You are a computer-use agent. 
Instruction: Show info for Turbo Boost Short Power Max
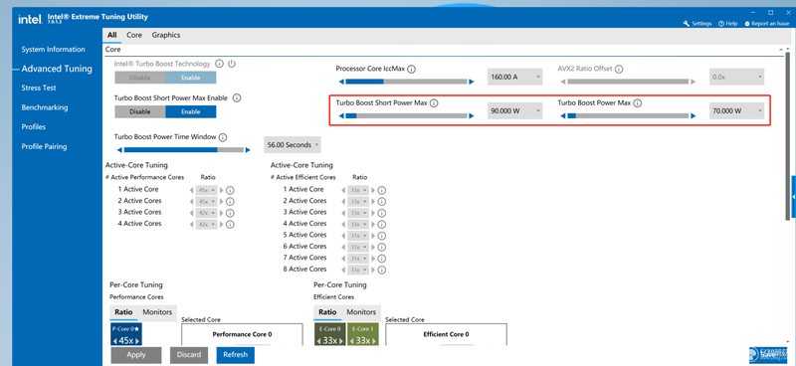click(434, 103)
